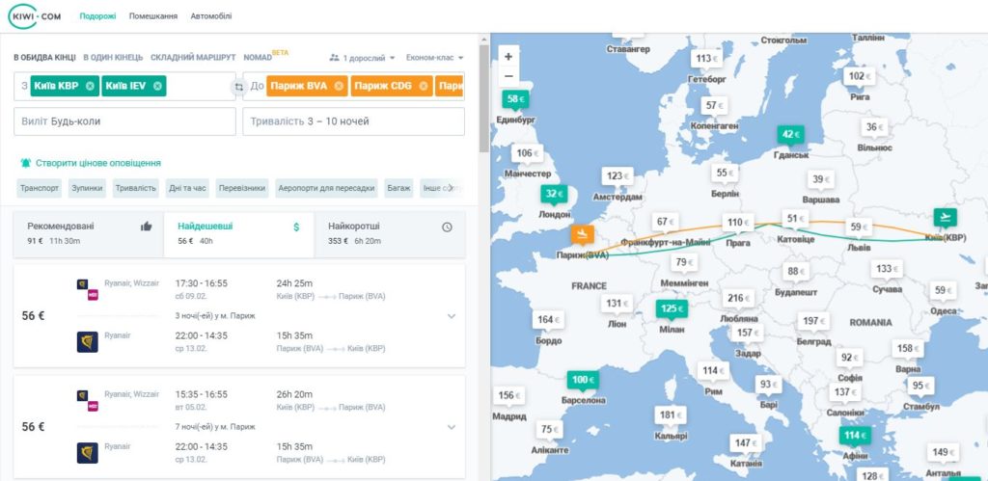Zoom in on the map
This screenshot has height=481, width=988.
click(x=508, y=56)
